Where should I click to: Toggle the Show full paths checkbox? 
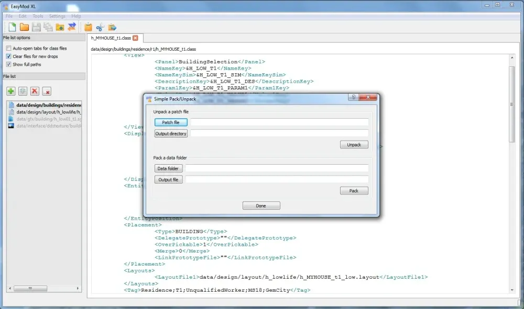pos(8,64)
